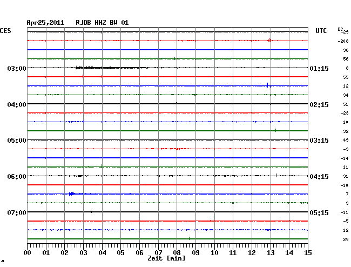Select the blue event burst after minute 02
351x267 pixels.
[x=72, y=193]
